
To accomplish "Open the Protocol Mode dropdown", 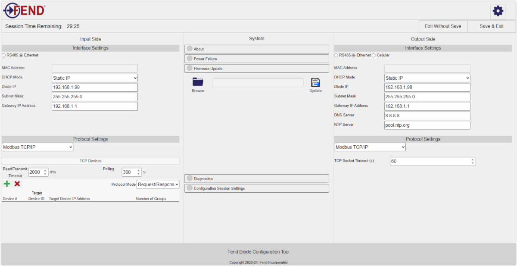I will click(x=158, y=185).
